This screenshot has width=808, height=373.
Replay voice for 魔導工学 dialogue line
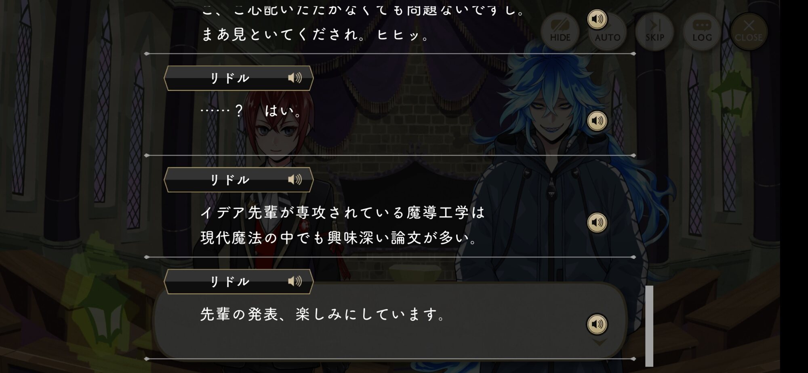click(597, 222)
